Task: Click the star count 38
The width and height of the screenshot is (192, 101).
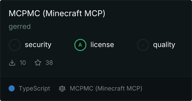Action: point(49,63)
